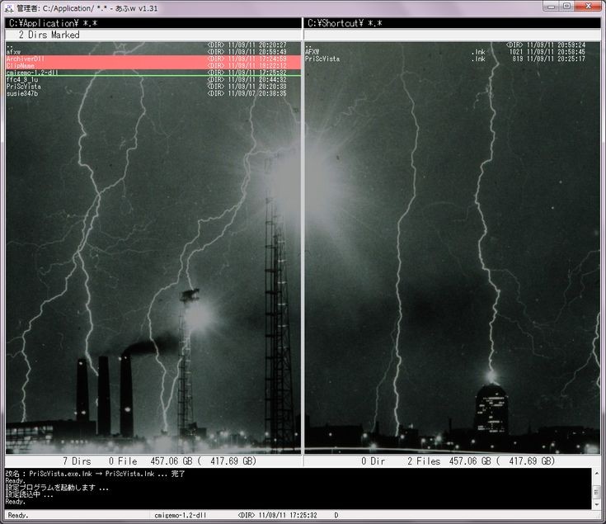The image size is (606, 524).
Task: Click the ArchiverDll timestamp 17:24:53
Action: coord(273,59)
